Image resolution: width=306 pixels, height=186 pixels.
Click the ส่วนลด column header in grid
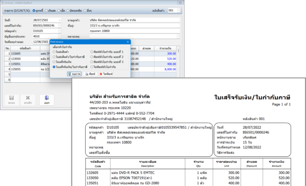click(x=146, y=49)
